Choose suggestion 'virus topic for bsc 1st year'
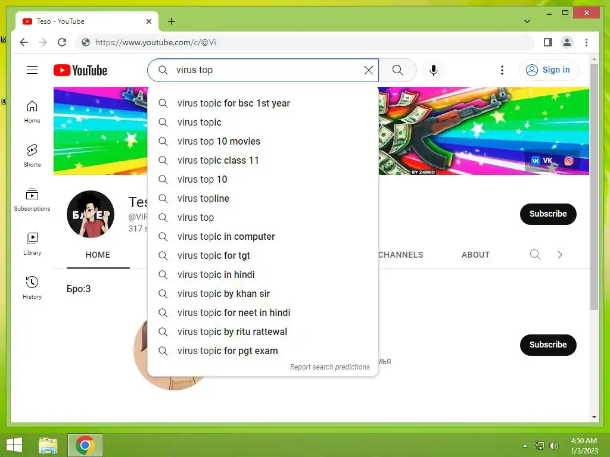 pyautogui.click(x=263, y=104)
